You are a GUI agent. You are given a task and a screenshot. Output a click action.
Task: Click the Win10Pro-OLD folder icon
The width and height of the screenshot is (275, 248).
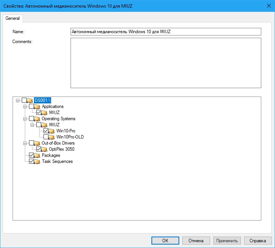(x=52, y=137)
